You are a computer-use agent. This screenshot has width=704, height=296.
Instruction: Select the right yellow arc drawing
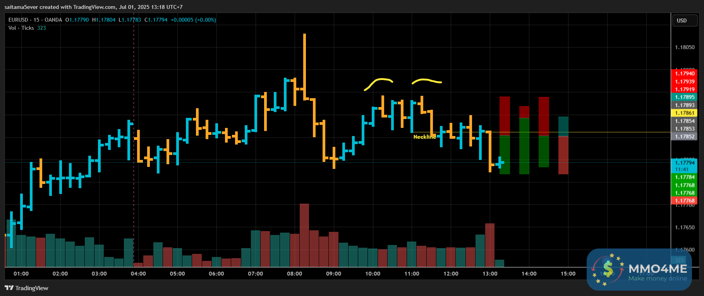tap(427, 81)
